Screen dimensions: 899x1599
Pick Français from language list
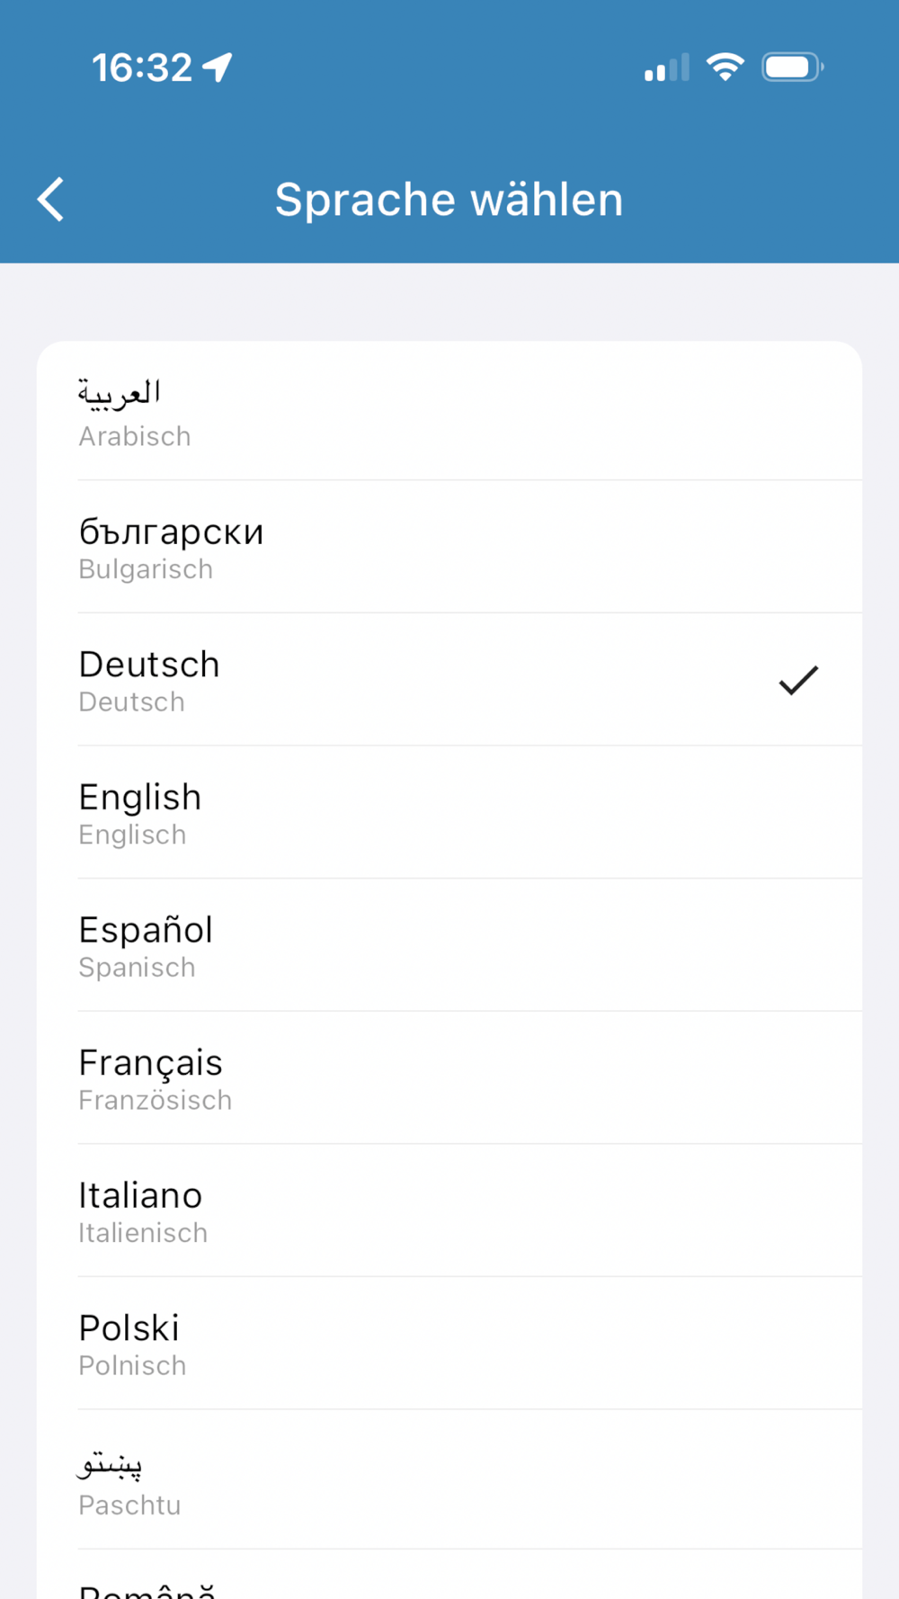coord(449,1077)
